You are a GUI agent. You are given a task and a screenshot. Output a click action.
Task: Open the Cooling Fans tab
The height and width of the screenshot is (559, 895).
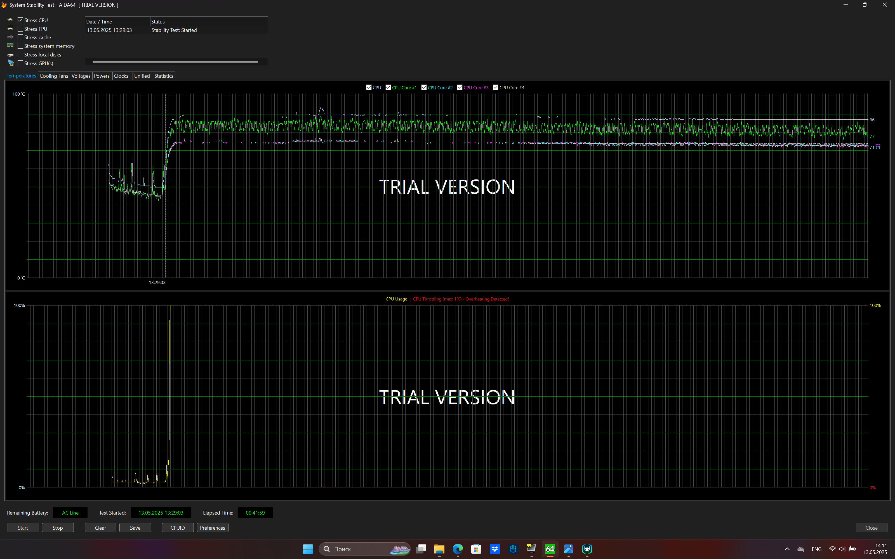[x=54, y=76]
